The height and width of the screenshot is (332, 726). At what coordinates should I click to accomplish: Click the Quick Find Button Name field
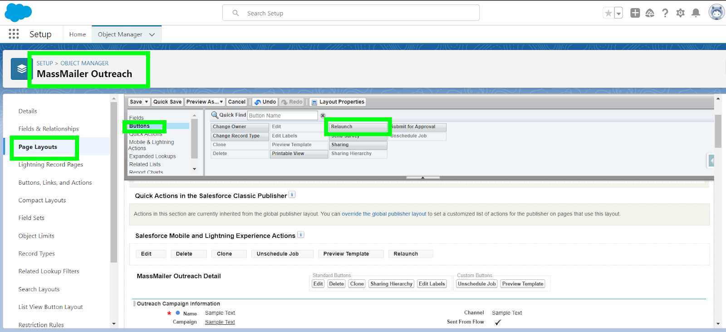(x=282, y=116)
